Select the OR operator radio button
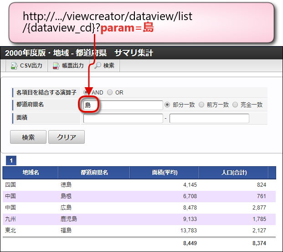The height and width of the screenshot is (252, 283). (x=110, y=92)
